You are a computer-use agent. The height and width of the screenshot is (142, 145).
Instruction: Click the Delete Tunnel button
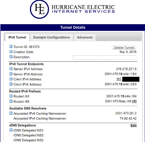click(124, 47)
